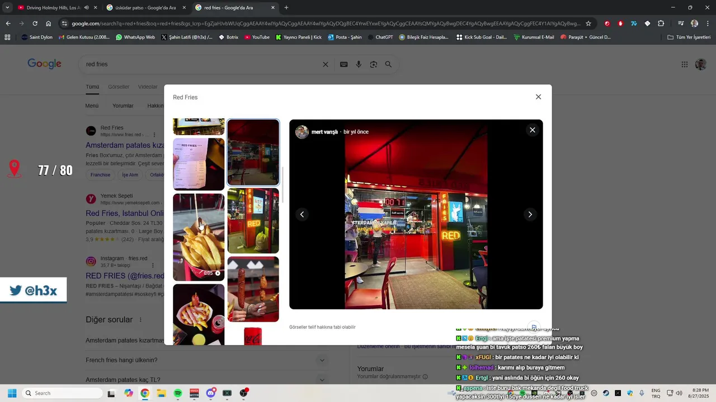716x402 pixels.
Task: Search by image with Google Lens
Action: pyautogui.click(x=374, y=64)
